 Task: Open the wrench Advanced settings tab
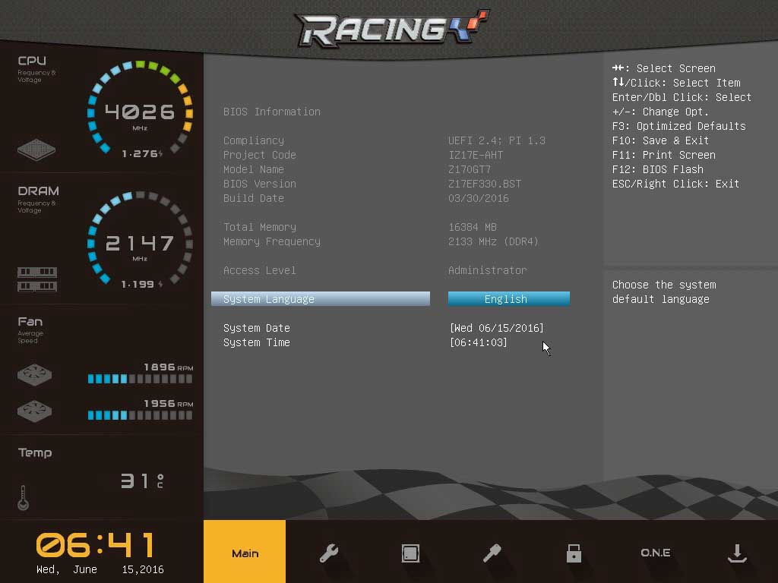click(x=328, y=553)
